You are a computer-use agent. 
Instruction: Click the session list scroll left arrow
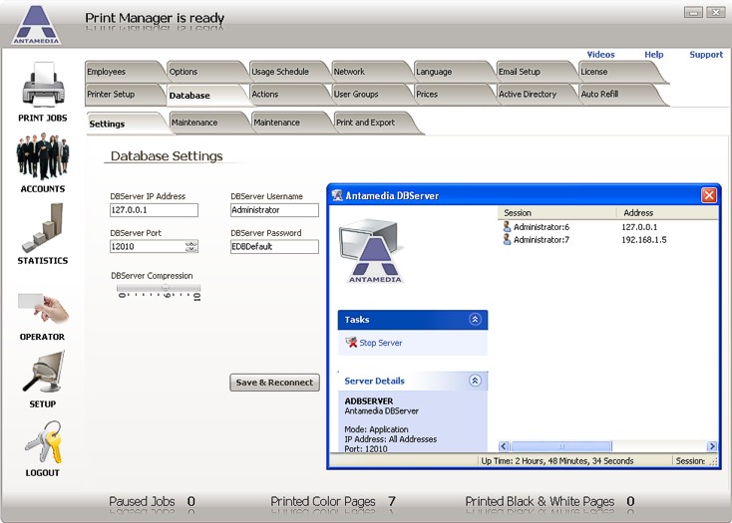coord(504,446)
